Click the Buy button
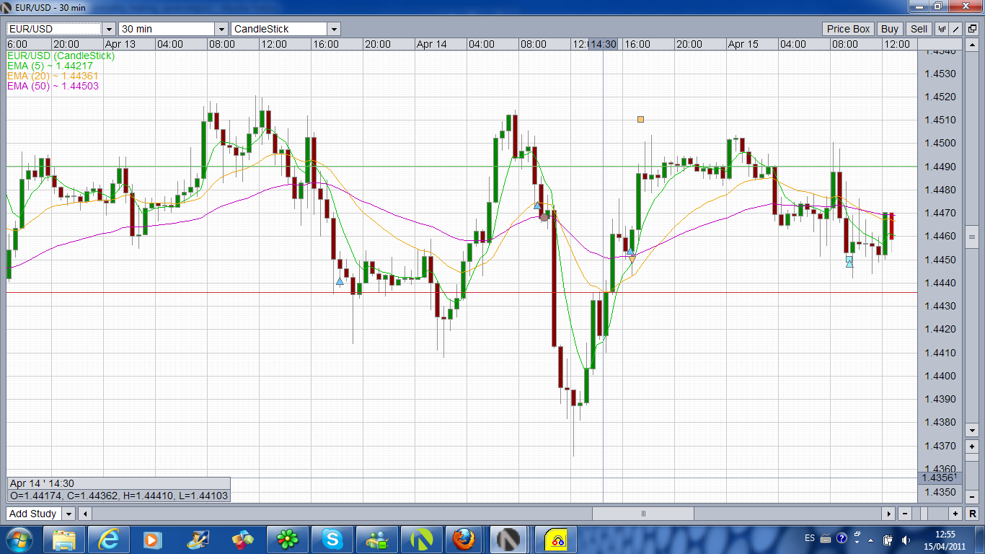 coord(890,29)
